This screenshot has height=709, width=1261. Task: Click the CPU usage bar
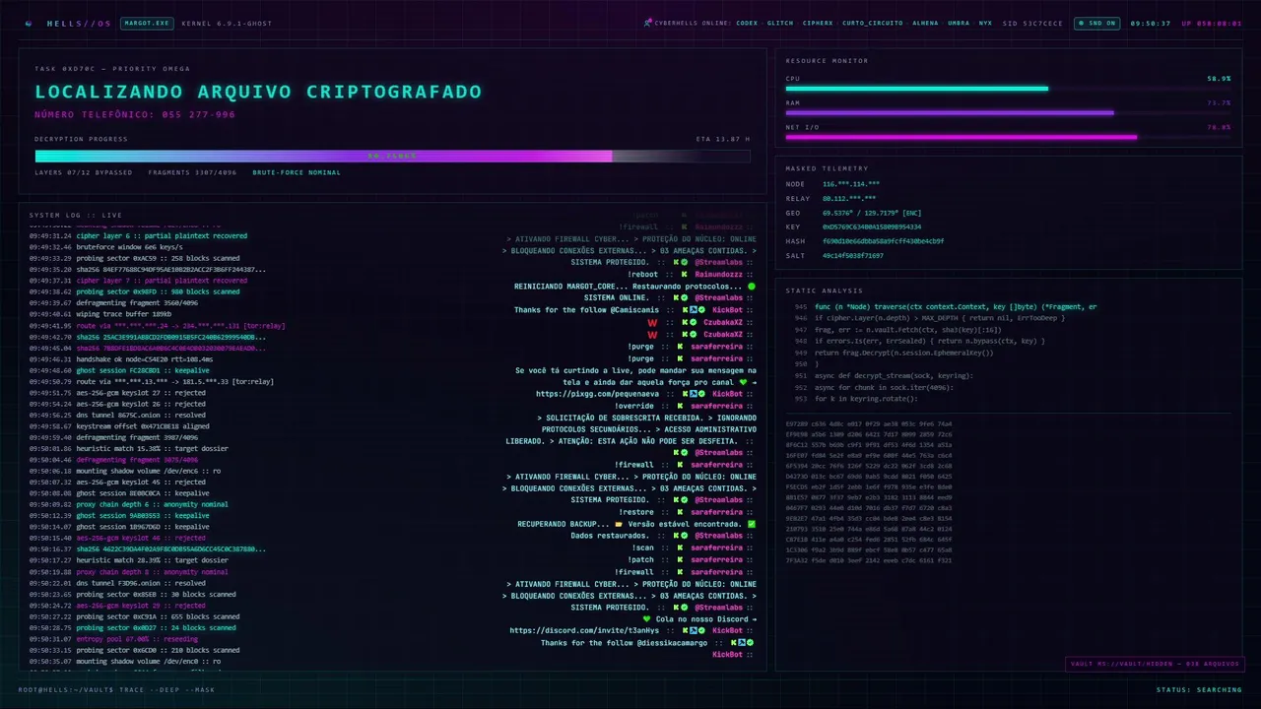pyautogui.click(x=1008, y=89)
